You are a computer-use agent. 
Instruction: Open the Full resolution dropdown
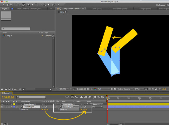pos(103,89)
